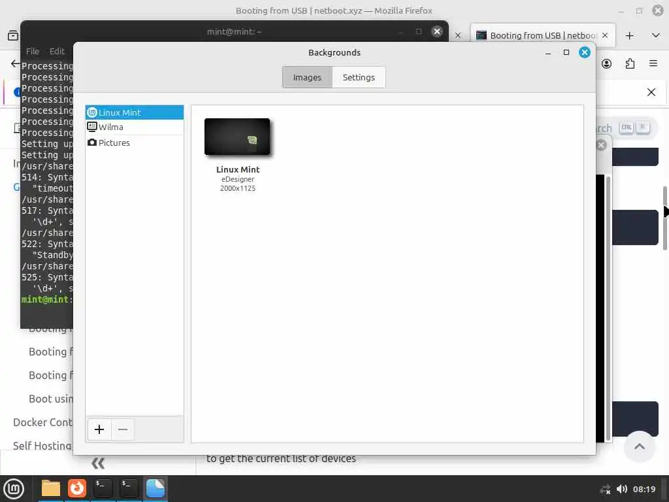Open a new Firefox tab
Screen dimensions: 669x502
629,35
